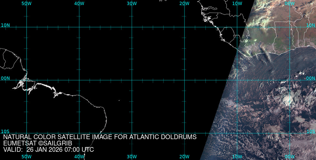
Task: Click the bright white cloud cluster near 00W
Action: pos(288,100)
